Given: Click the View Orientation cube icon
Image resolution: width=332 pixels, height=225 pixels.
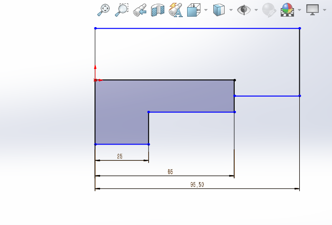Looking at the screenshot, I should [x=194, y=10].
